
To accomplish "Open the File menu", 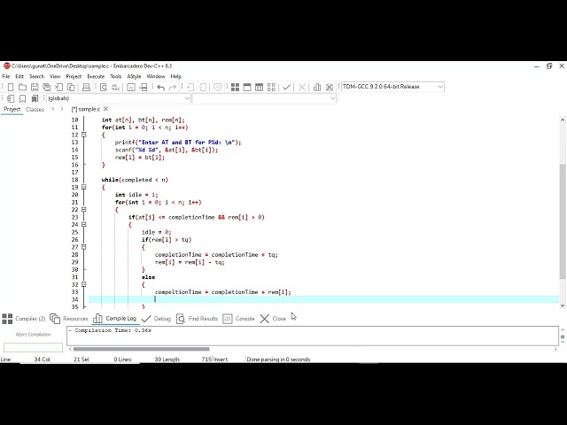I will click(x=6, y=77).
